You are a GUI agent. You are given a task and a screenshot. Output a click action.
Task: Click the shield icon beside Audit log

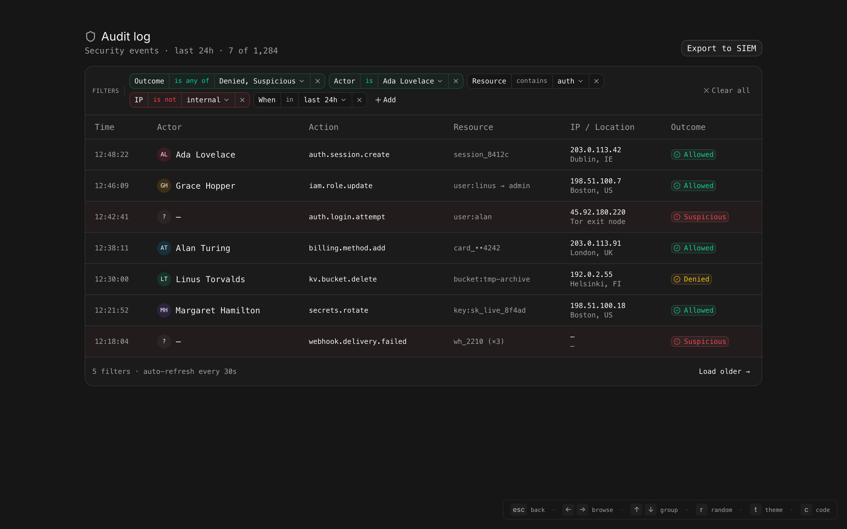(91, 36)
